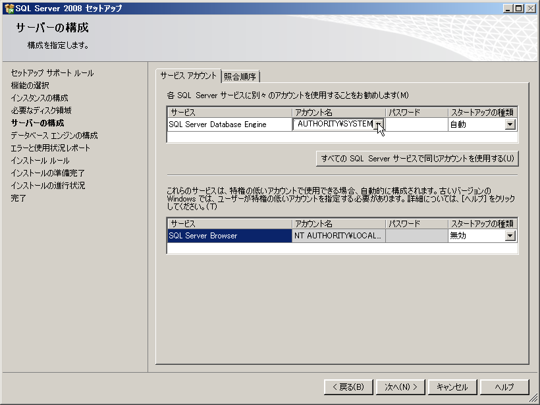Screen dimensions: 540x405
Task: Open startup type dropdown showing 無効
Action: click(510, 236)
